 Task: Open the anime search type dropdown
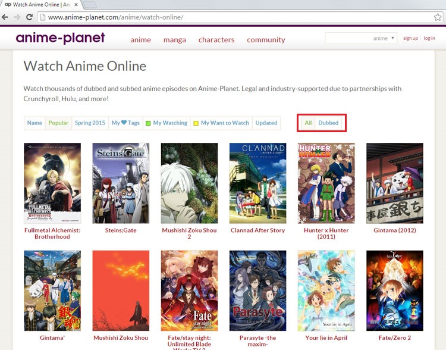tap(384, 38)
